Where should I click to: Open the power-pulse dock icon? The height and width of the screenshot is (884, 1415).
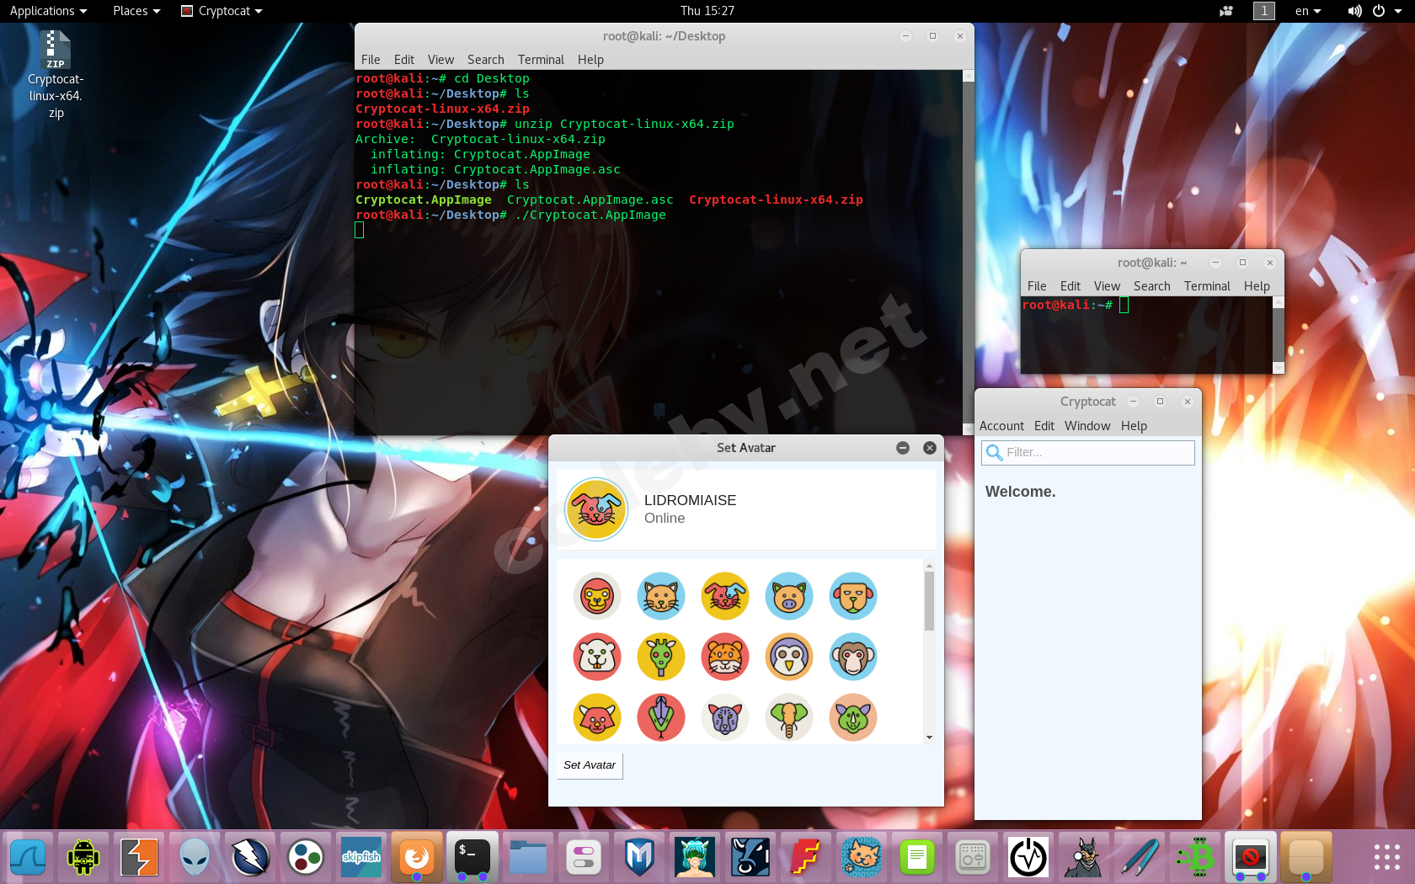click(x=1028, y=858)
